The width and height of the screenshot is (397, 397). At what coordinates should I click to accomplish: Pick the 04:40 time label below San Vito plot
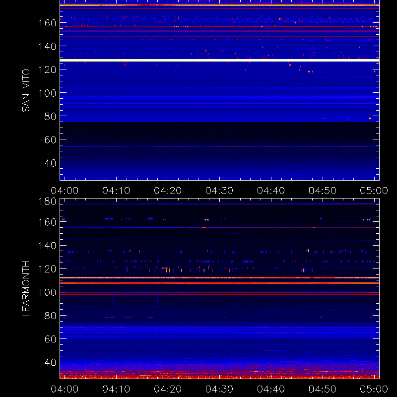click(x=271, y=191)
